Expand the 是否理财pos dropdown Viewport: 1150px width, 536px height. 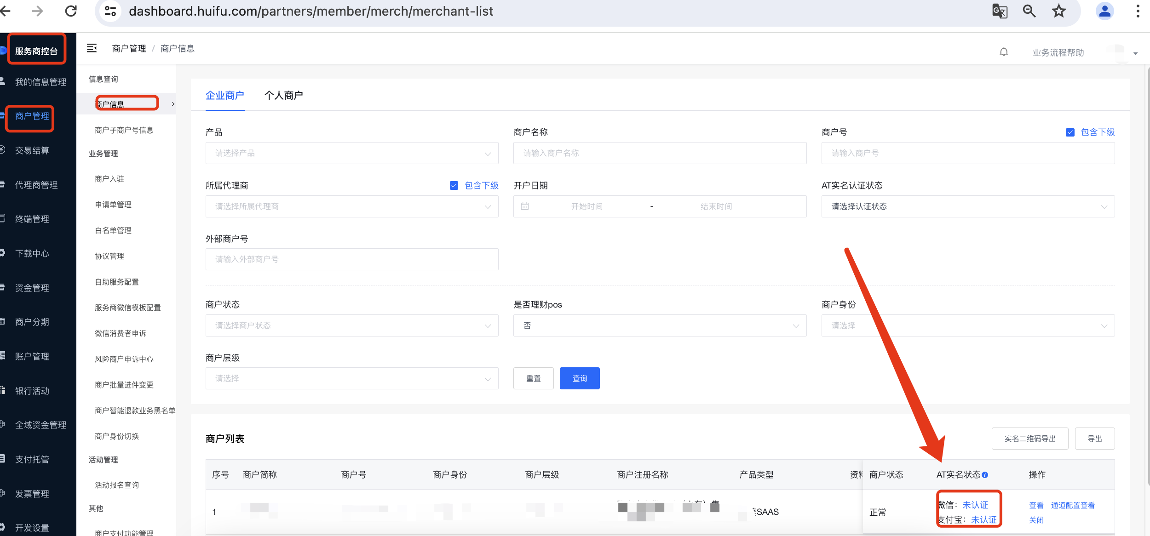point(659,325)
